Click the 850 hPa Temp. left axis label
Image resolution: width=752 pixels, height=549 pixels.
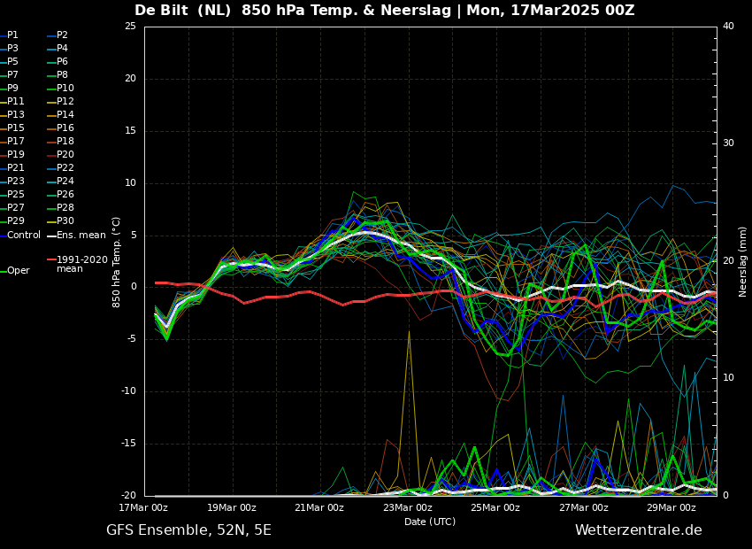pos(117,261)
